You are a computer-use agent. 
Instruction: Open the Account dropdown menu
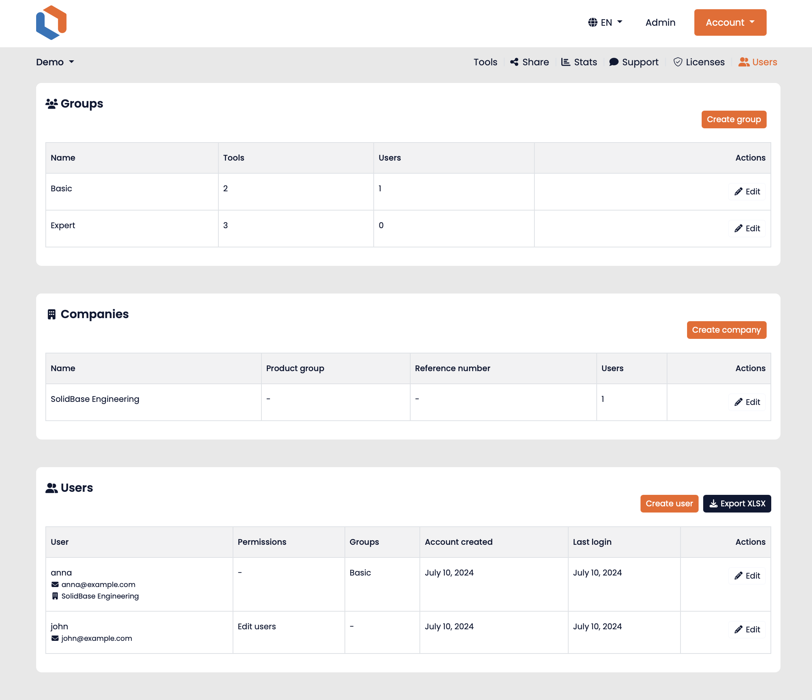click(x=730, y=22)
